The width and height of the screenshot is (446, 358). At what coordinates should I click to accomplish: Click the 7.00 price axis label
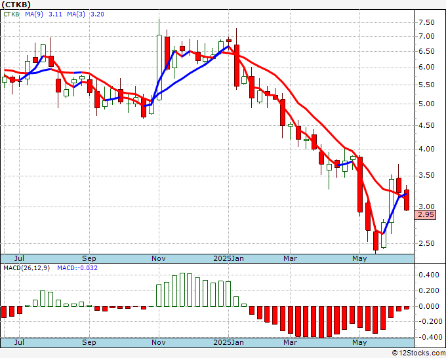[426, 37]
